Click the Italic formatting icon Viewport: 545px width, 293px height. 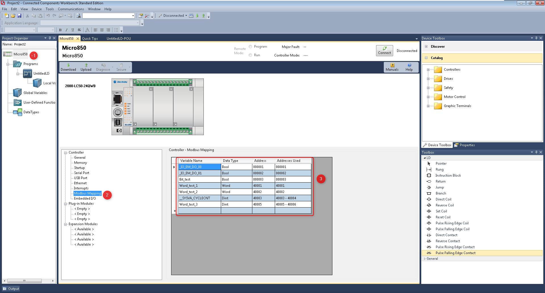[66, 30]
